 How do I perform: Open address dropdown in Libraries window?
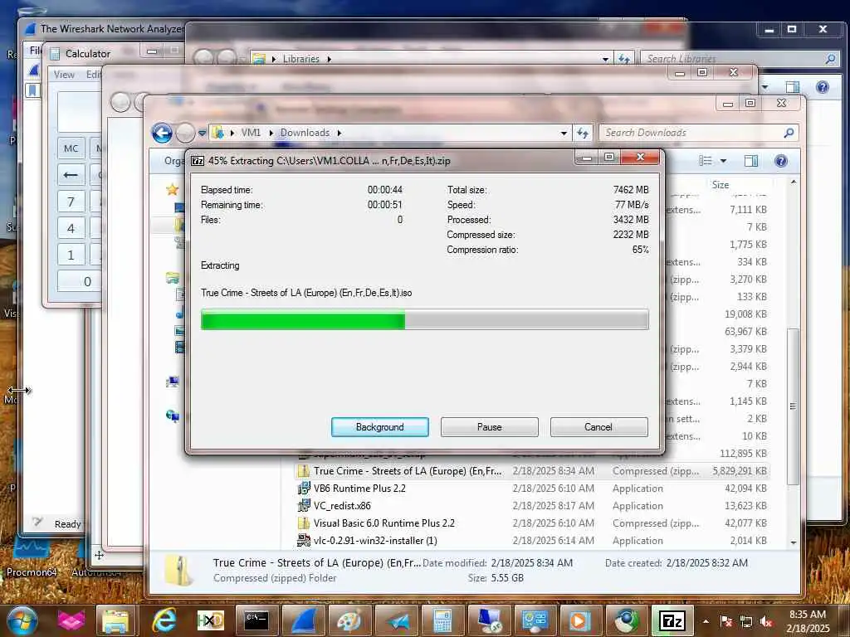(605, 59)
